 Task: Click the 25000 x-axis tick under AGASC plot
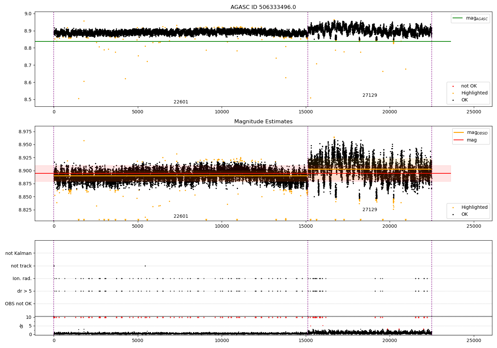(x=474, y=112)
